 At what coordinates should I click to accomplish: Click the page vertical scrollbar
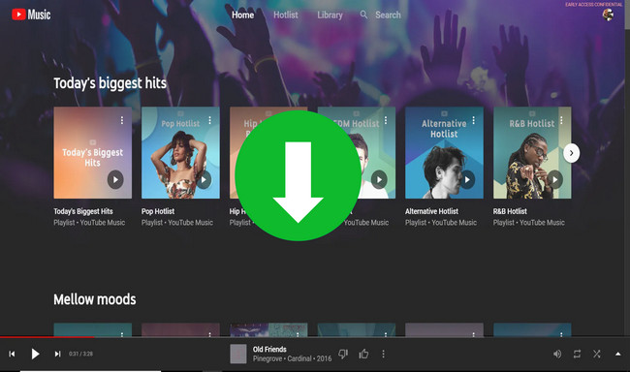click(x=627, y=15)
